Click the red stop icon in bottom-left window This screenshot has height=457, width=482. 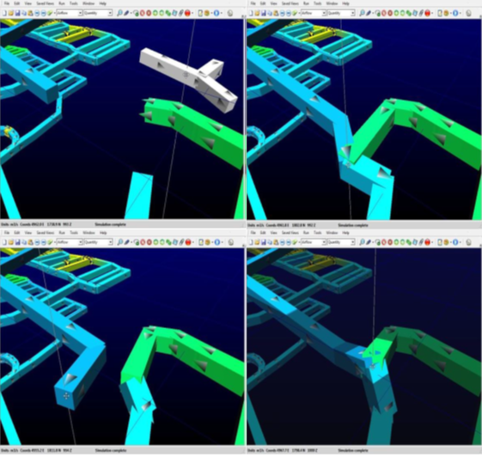coord(188,242)
